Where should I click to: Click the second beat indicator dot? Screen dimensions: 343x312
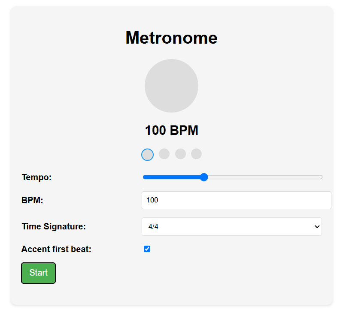pos(164,154)
